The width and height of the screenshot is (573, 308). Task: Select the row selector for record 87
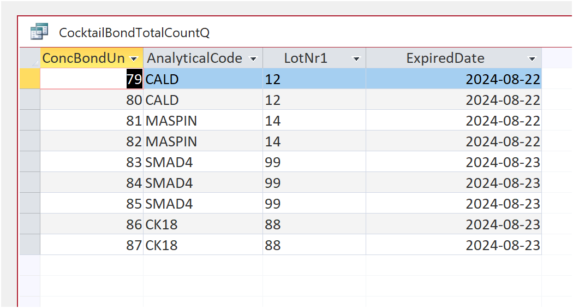point(30,245)
